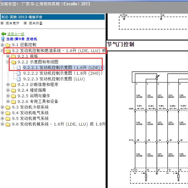188x188 pixels.
Task: Click the X200 connector label in diagram
Action: click(131, 109)
